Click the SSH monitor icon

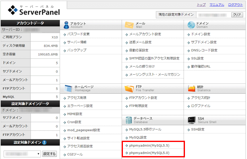[192, 120]
